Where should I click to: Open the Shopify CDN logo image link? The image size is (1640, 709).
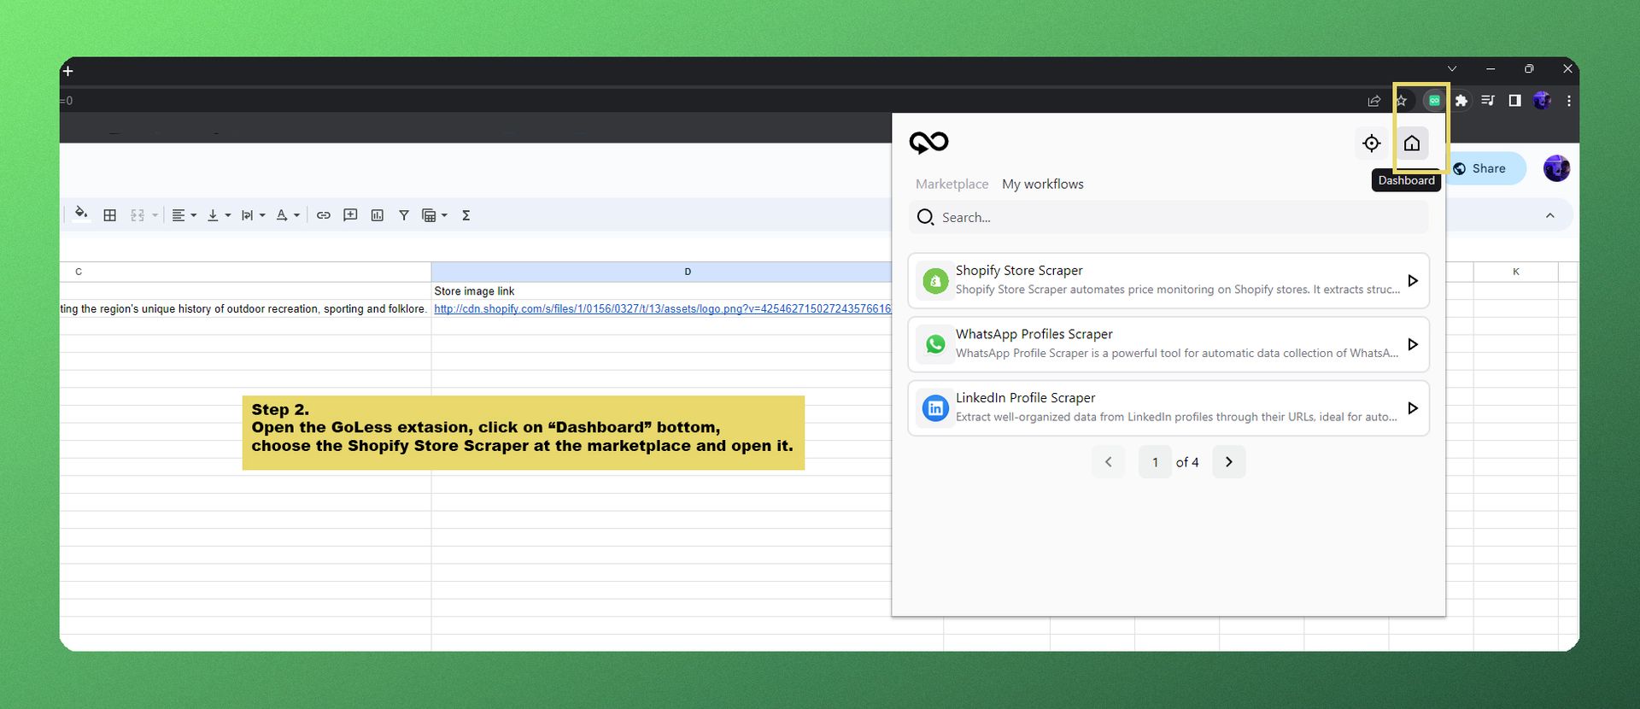(x=663, y=309)
